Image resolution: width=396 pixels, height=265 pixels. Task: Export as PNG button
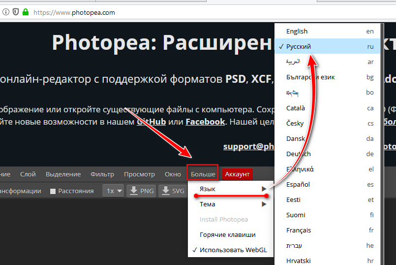[142, 191]
